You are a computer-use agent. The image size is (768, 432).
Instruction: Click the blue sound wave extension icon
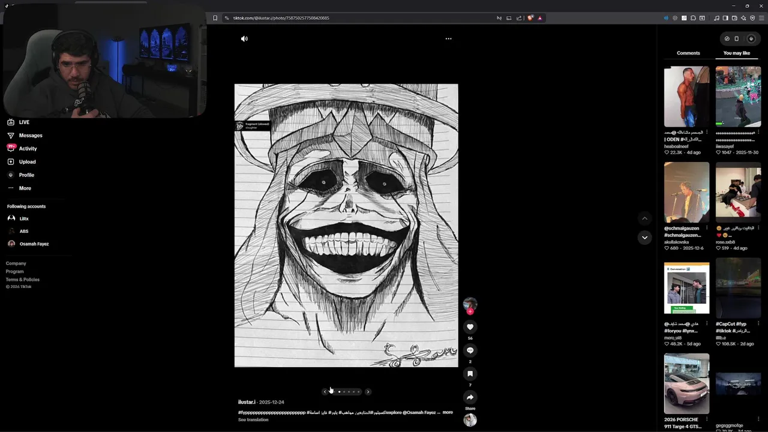tap(666, 18)
